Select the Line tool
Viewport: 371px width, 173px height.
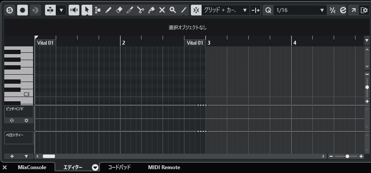tap(184, 10)
